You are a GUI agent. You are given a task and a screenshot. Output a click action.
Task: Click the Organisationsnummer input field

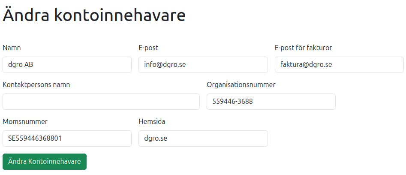(x=271, y=102)
